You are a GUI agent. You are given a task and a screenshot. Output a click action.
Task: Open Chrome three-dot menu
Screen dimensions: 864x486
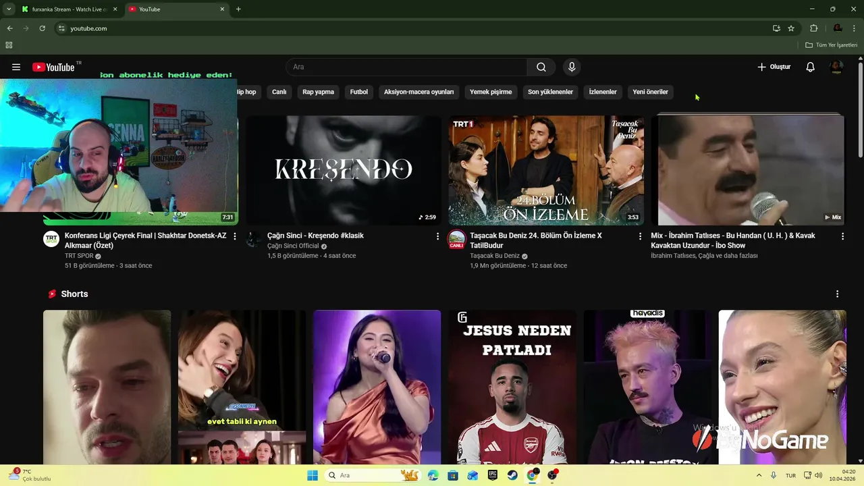click(x=854, y=28)
